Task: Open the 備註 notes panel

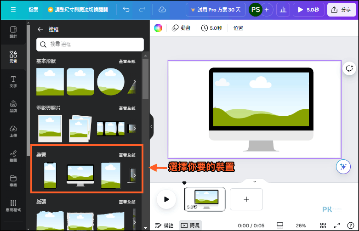Action: (165, 226)
